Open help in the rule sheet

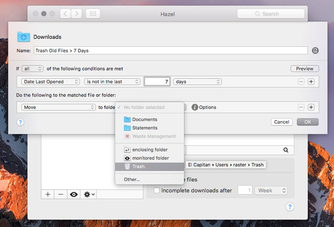[x=20, y=122]
